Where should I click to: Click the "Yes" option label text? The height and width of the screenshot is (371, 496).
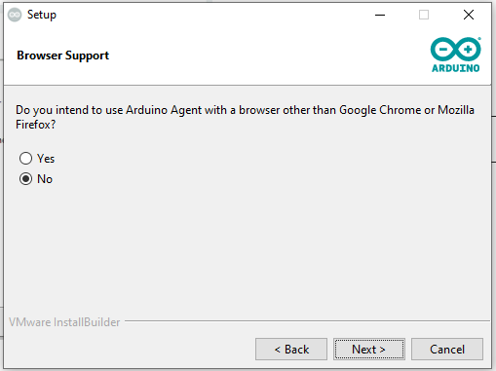click(46, 159)
